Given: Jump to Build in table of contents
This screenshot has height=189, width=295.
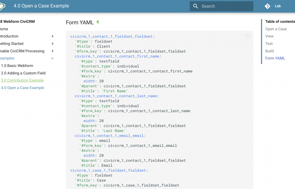Looking at the screenshot, I should [269, 51].
